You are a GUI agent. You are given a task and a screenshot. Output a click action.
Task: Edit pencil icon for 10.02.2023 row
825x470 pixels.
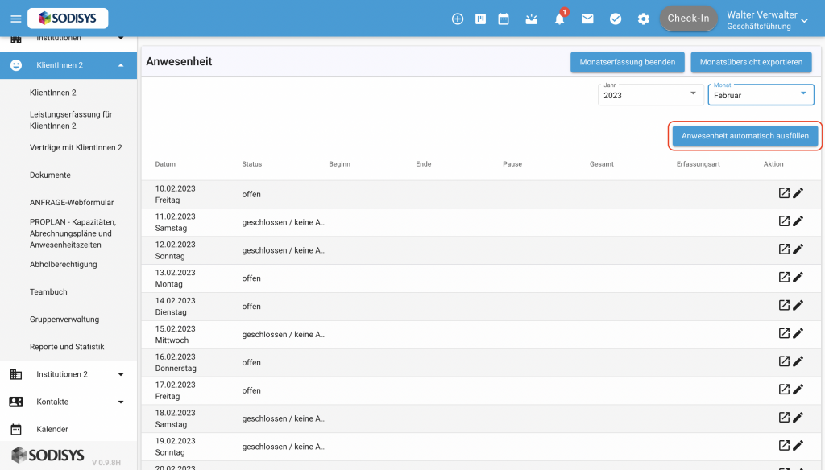798,193
